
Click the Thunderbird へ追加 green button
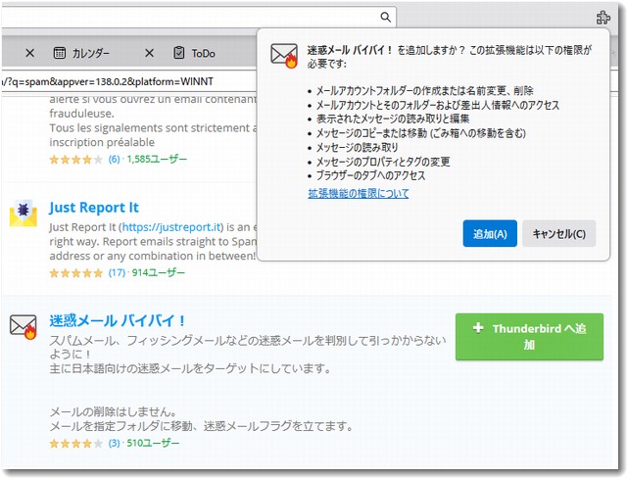[529, 337]
